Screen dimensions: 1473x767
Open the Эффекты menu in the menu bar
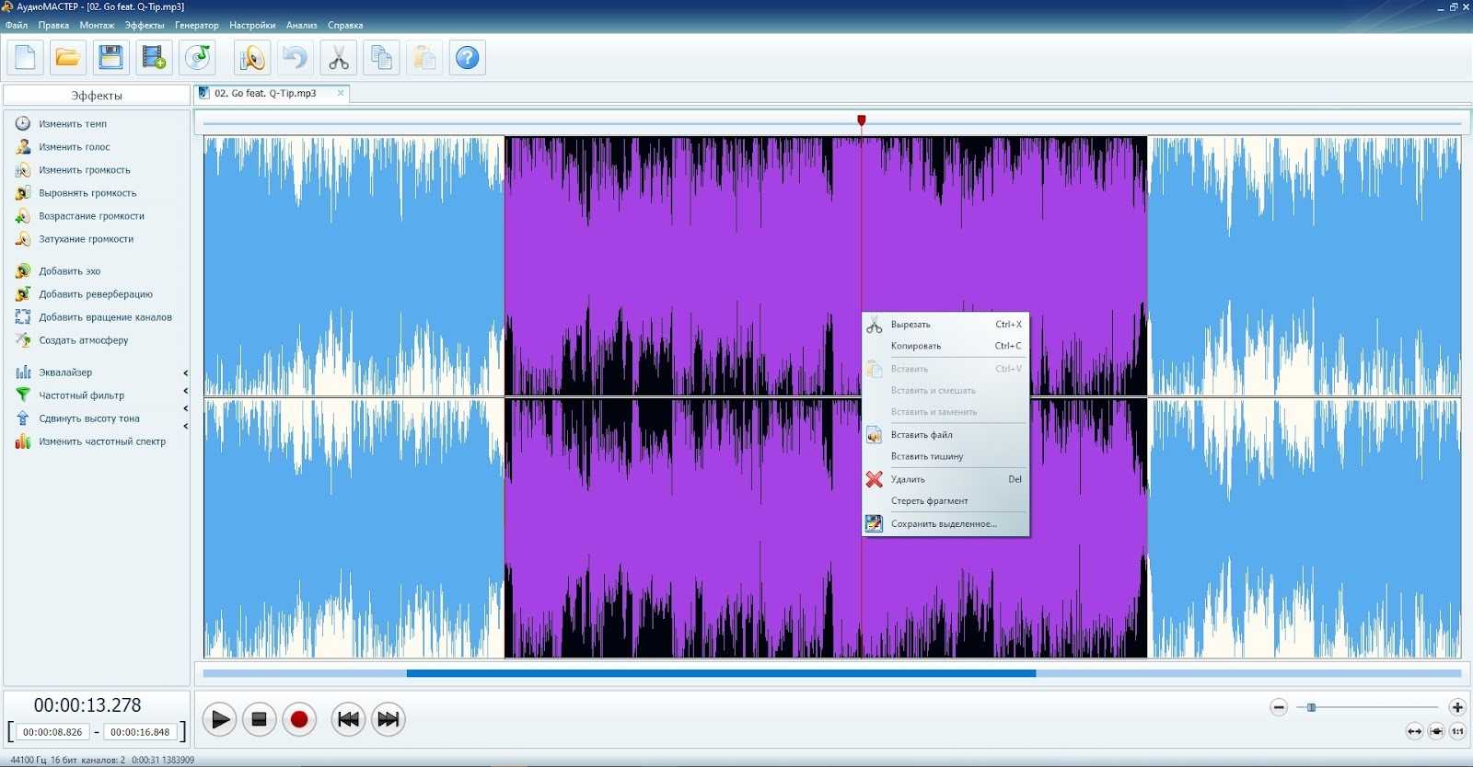click(145, 26)
